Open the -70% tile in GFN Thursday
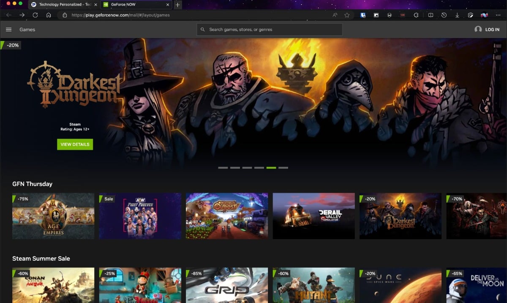The height and width of the screenshot is (303, 507). [x=477, y=216]
